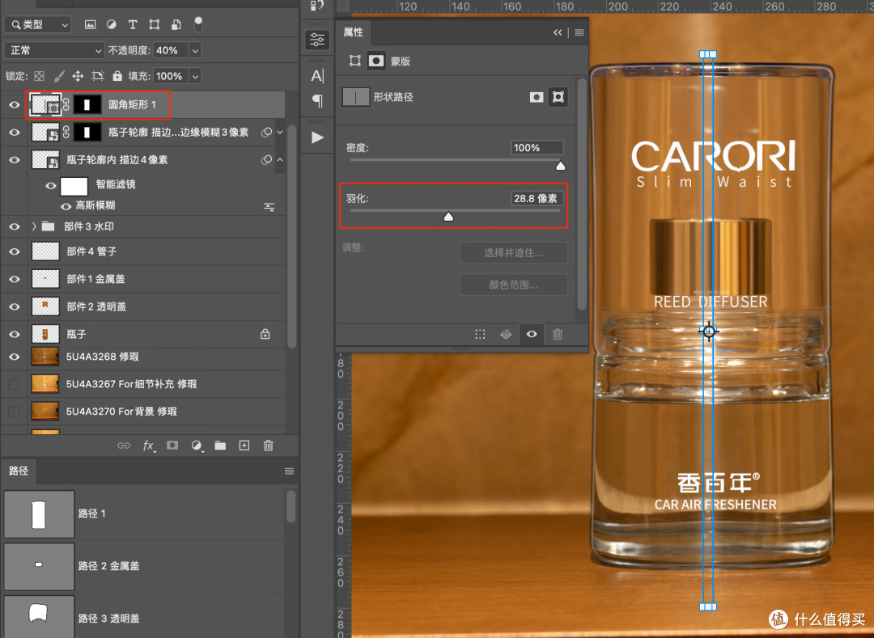
Task: Filter layers by pixel layer icon
Action: point(91,24)
